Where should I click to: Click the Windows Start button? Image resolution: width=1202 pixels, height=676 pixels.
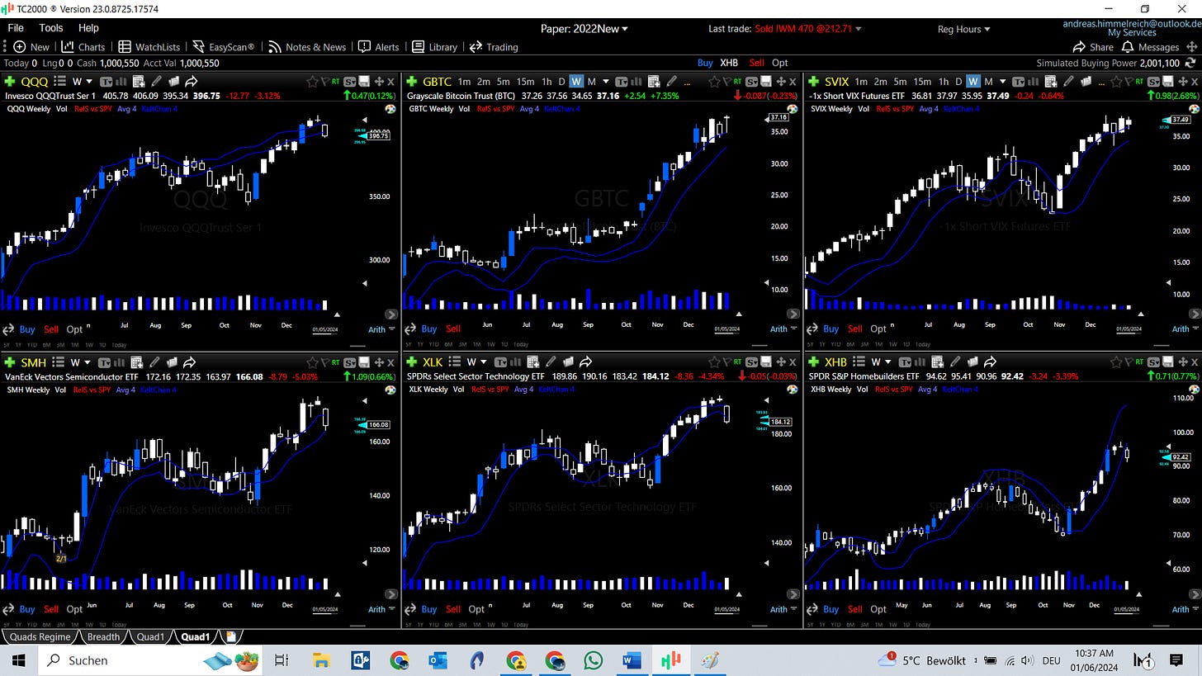(x=18, y=660)
